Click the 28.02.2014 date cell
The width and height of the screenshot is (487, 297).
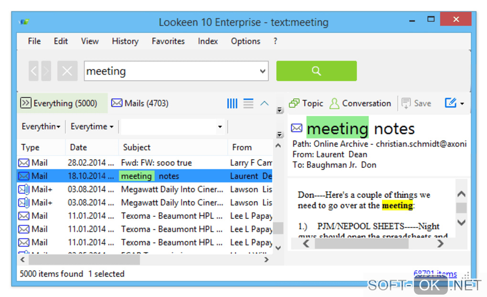91,163
